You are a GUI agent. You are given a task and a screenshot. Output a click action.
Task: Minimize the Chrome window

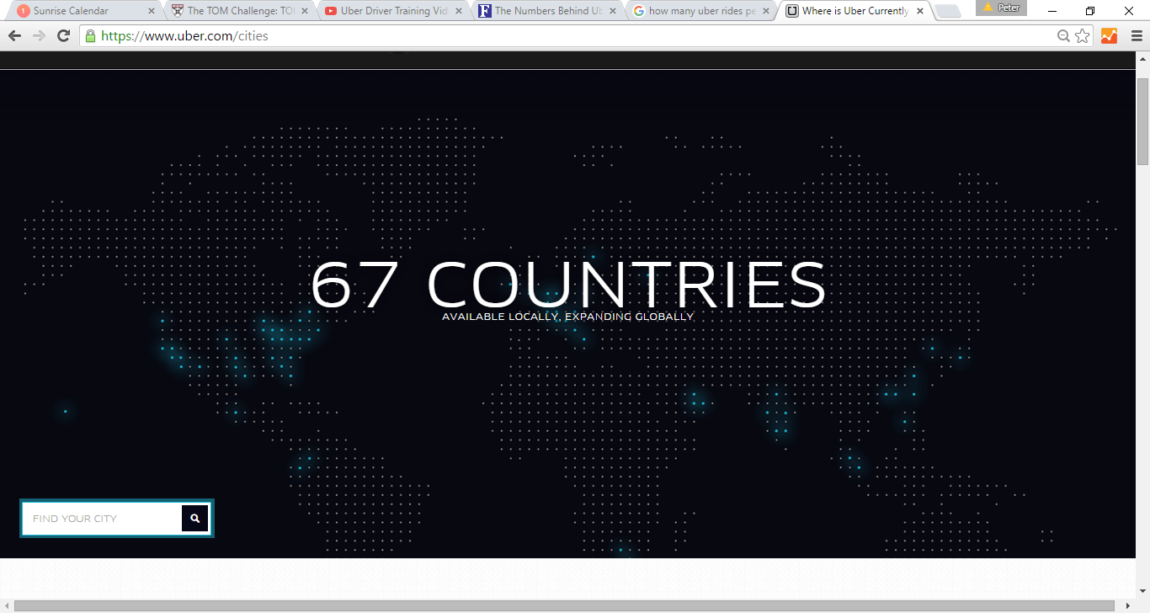[x=1052, y=11]
